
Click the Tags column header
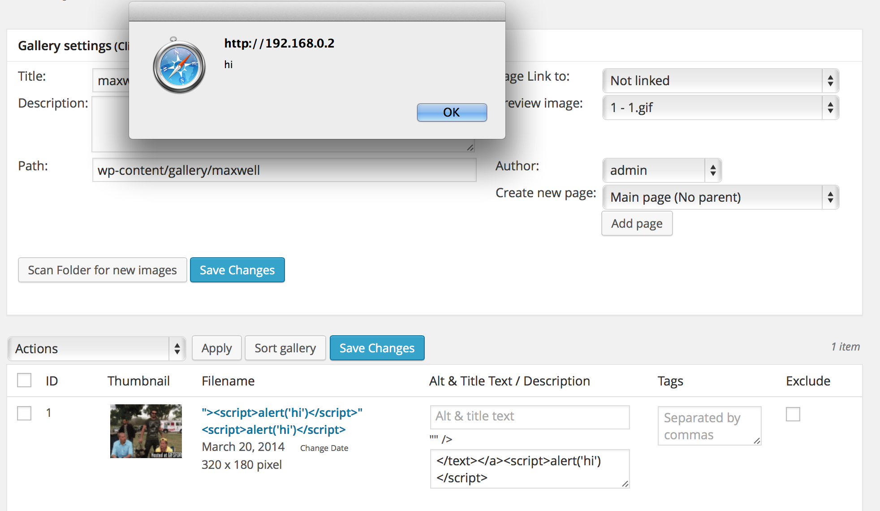tap(670, 381)
